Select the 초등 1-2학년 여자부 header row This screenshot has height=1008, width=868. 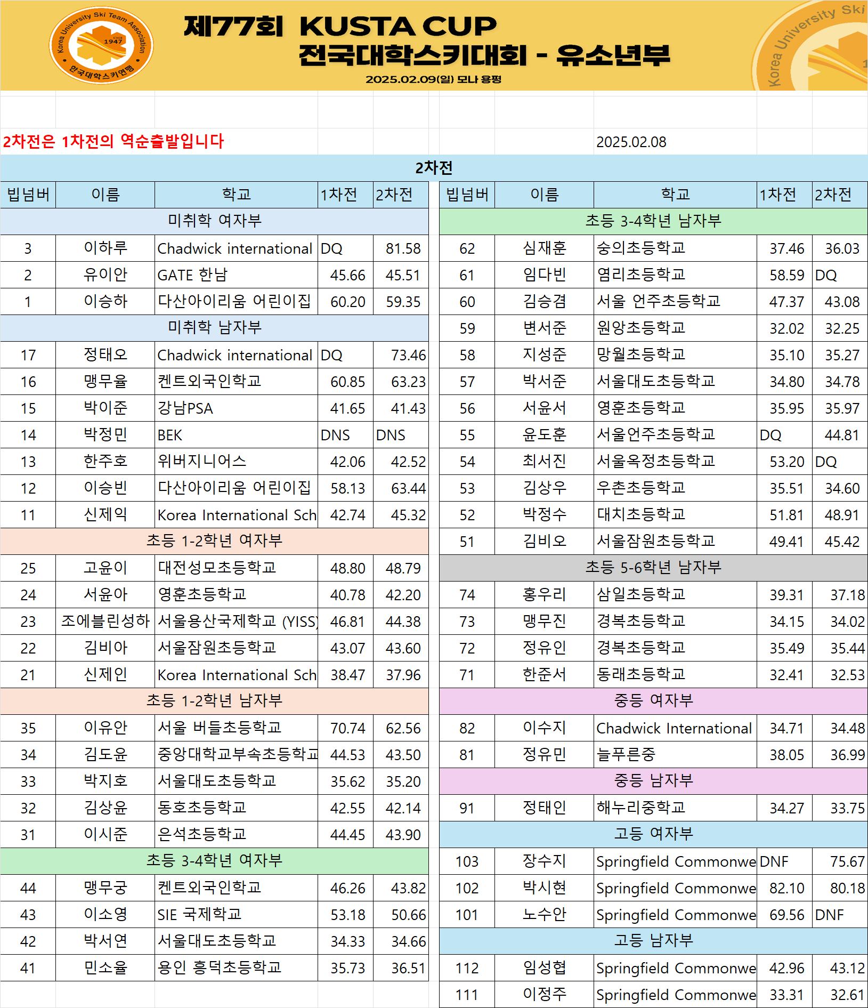pos(214,541)
